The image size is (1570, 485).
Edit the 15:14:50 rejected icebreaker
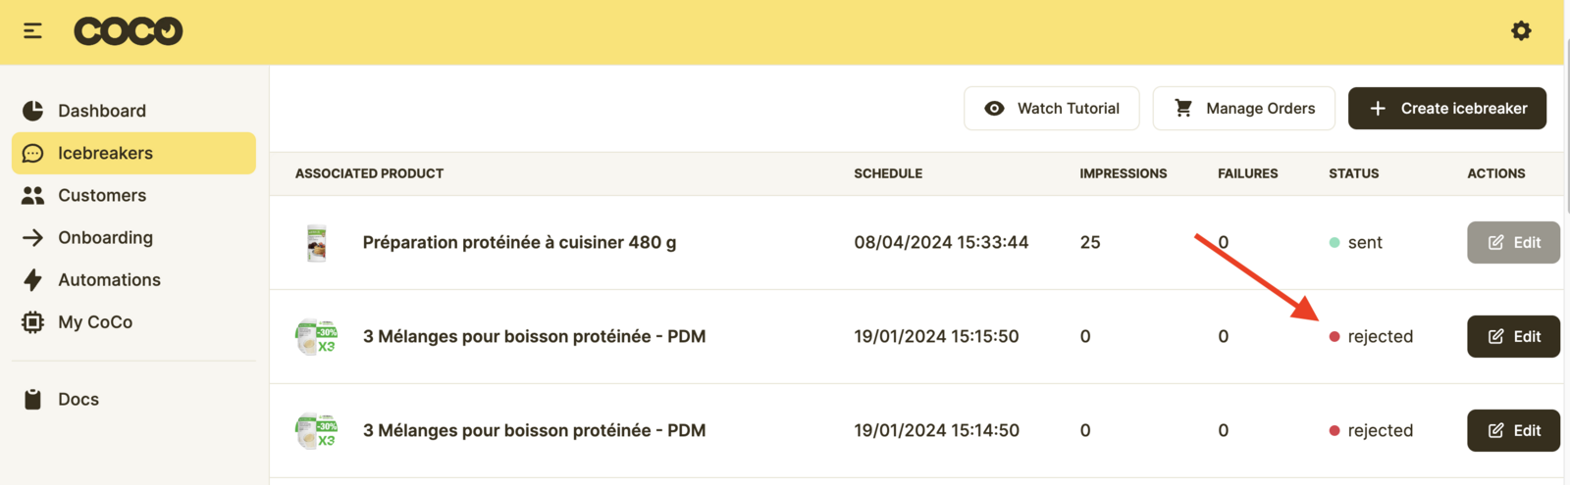point(1513,431)
